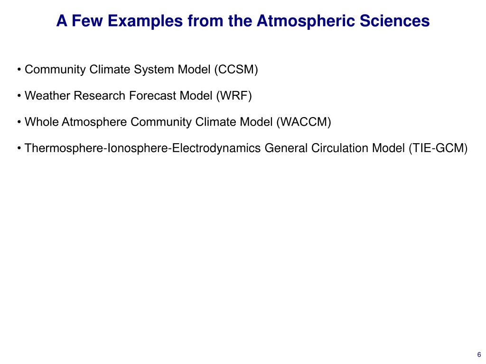Click the (WACCM) acronym
The height and width of the screenshot is (364, 486).
(x=304, y=122)
